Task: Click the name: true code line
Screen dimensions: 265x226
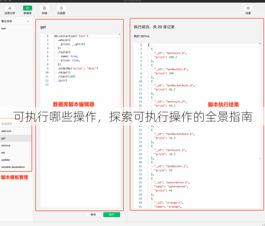Action: pos(69,56)
